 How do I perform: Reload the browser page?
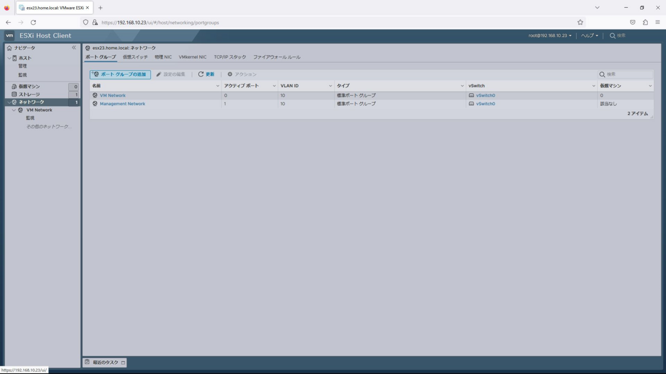[x=33, y=22]
